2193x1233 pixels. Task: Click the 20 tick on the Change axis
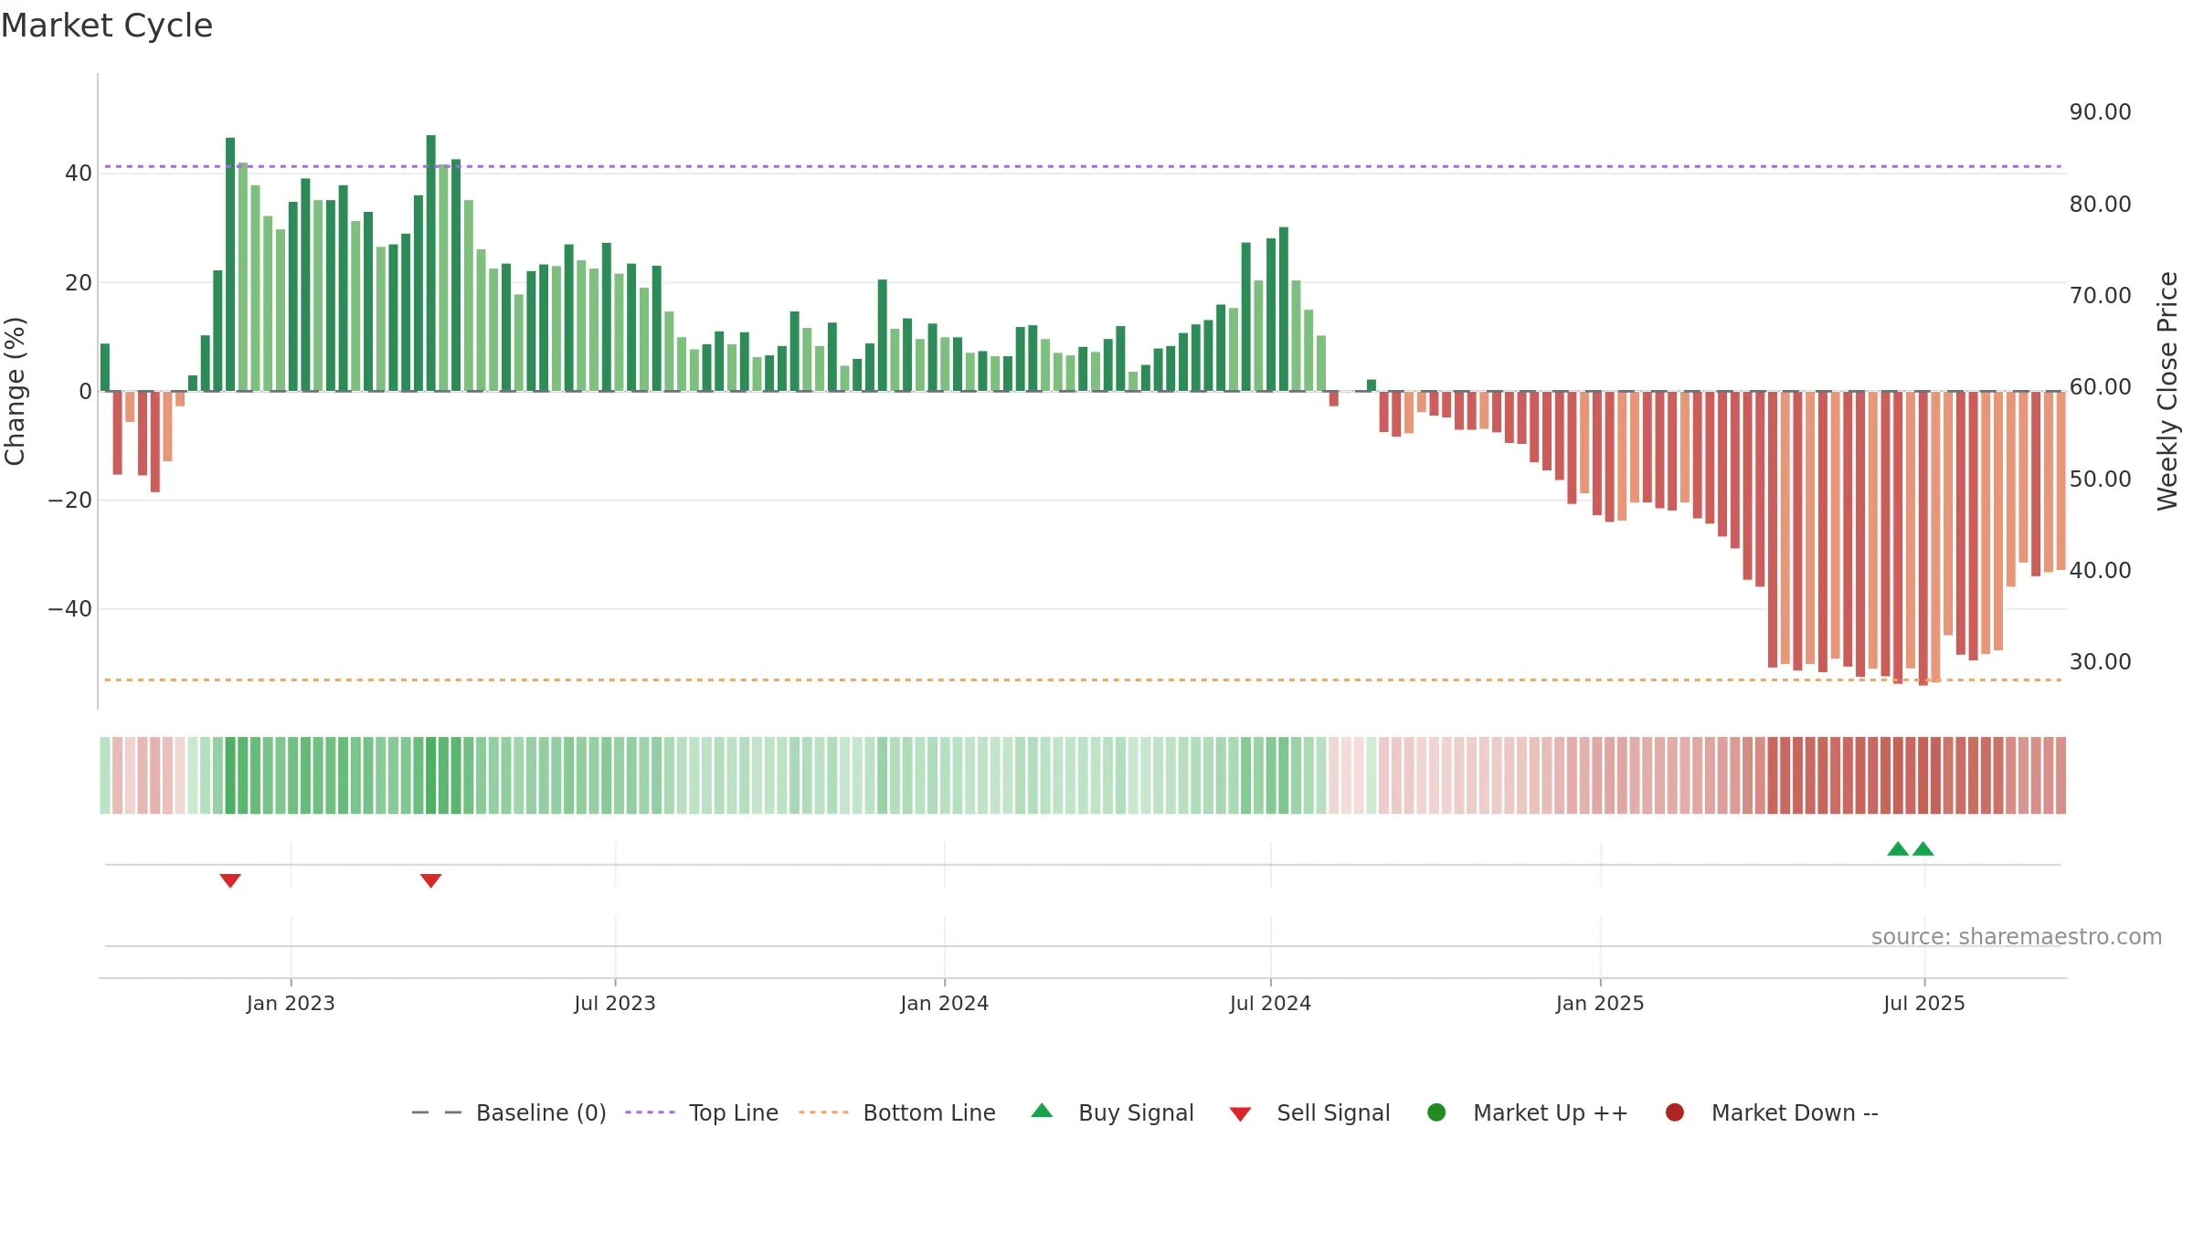click(79, 282)
